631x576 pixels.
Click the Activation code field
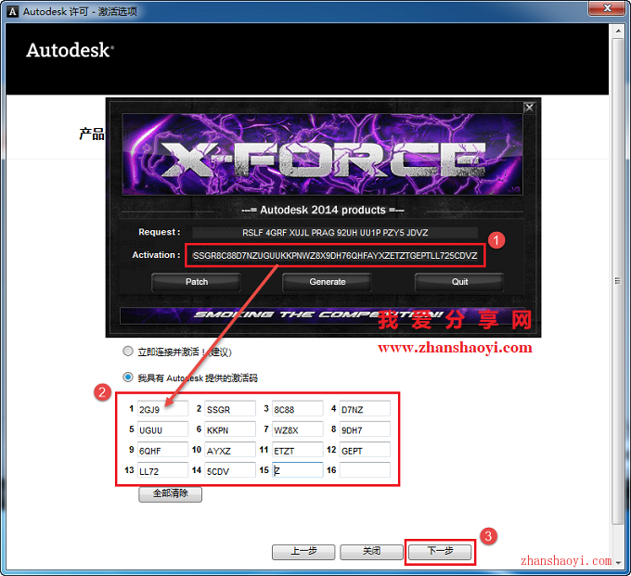pos(335,255)
